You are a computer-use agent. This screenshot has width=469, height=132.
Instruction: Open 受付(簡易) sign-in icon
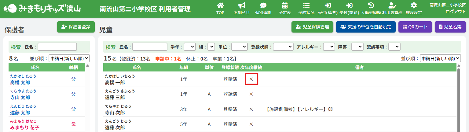pyautogui.click(x=349, y=5)
